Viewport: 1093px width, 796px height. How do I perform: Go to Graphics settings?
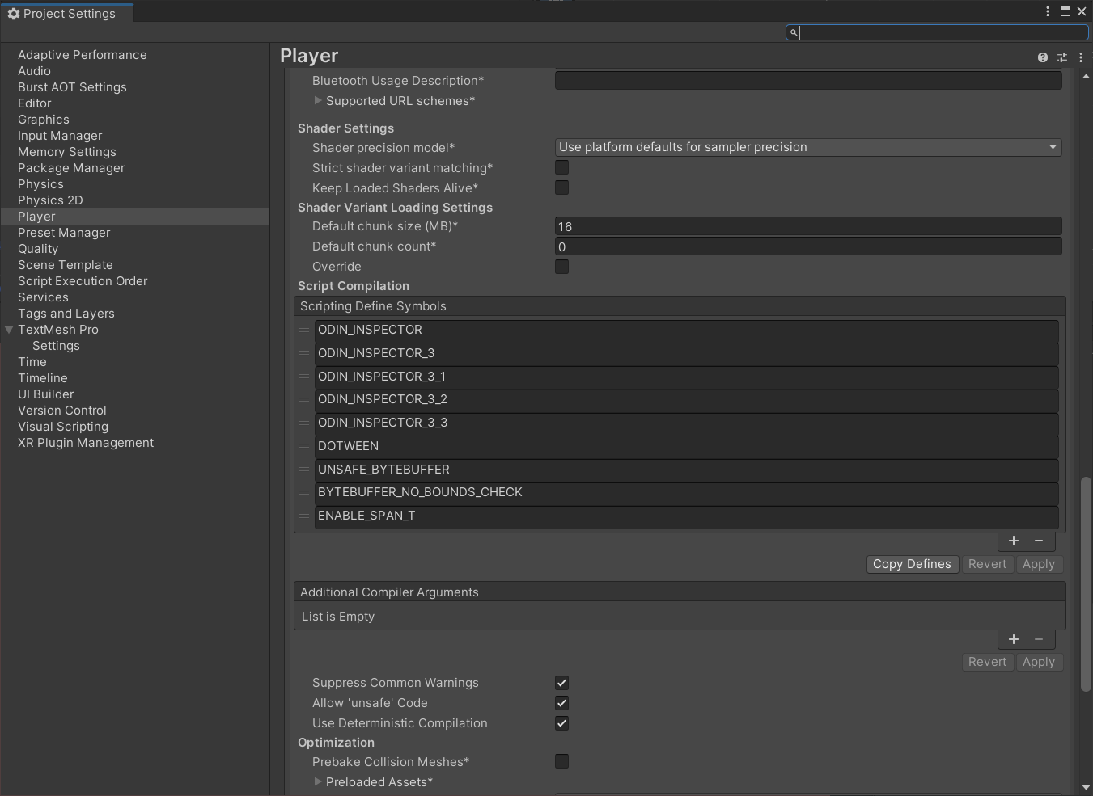coord(44,120)
